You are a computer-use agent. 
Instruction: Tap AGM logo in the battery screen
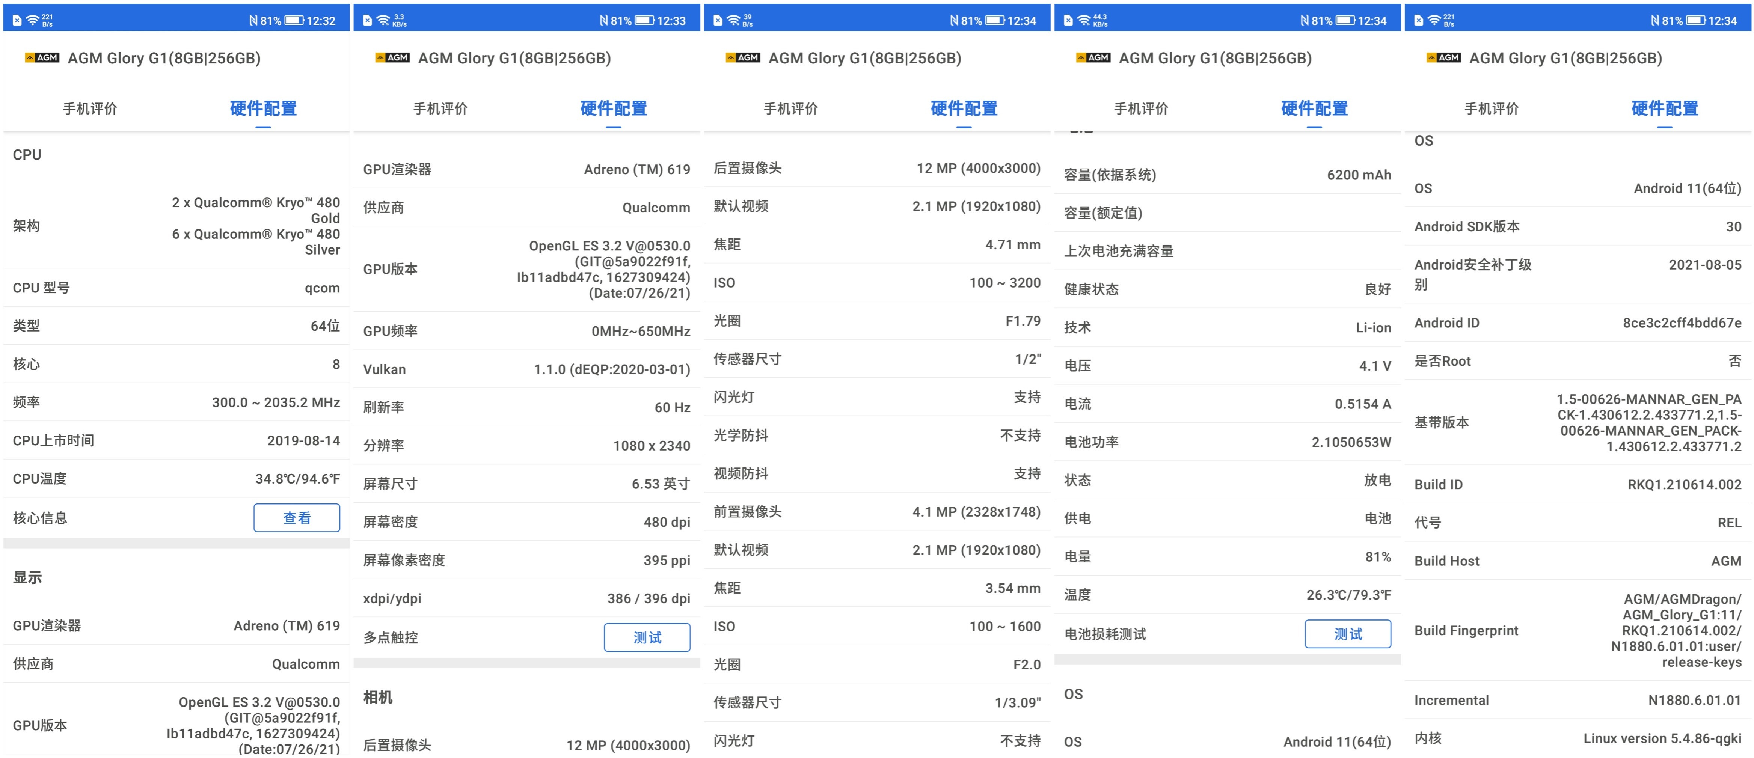(x=1093, y=58)
